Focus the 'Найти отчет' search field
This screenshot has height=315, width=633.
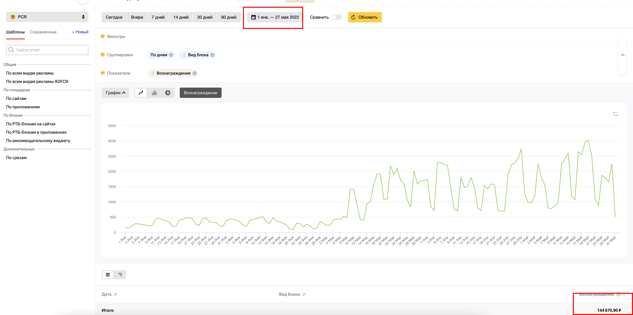[47, 50]
